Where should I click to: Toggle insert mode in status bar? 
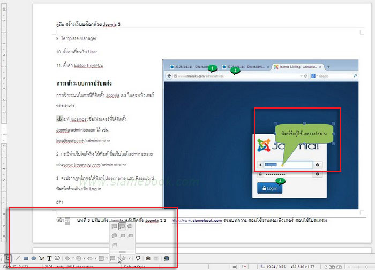point(235,267)
